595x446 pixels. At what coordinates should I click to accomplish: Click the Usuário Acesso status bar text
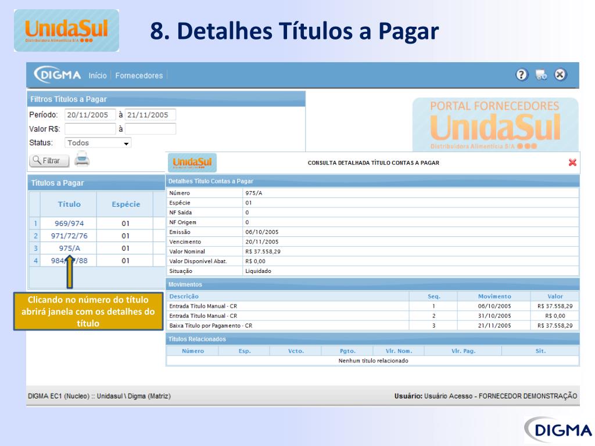click(486, 396)
